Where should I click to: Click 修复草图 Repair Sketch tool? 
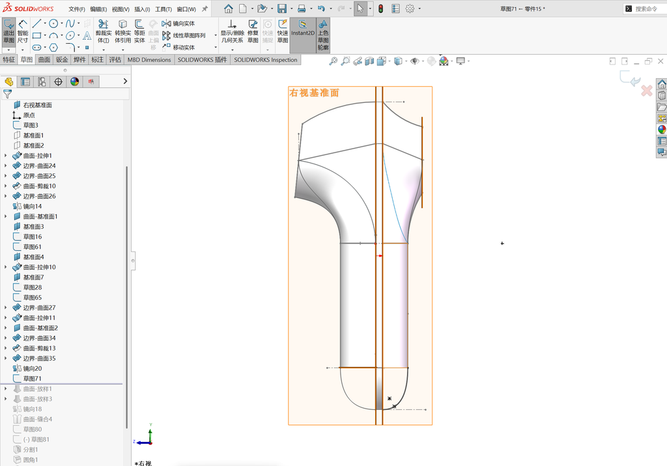pos(253,31)
